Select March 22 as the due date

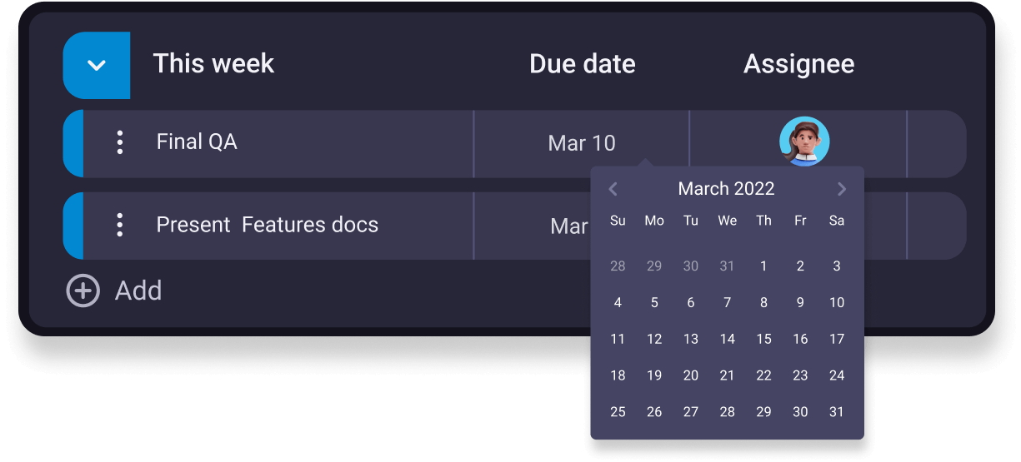(763, 375)
